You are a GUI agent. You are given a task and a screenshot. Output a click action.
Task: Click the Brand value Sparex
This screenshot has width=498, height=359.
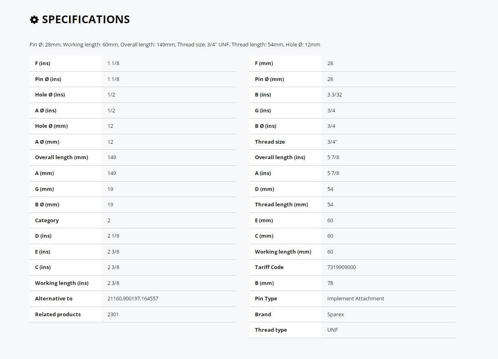point(336,314)
